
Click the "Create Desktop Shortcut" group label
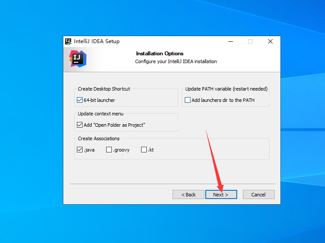click(104, 89)
